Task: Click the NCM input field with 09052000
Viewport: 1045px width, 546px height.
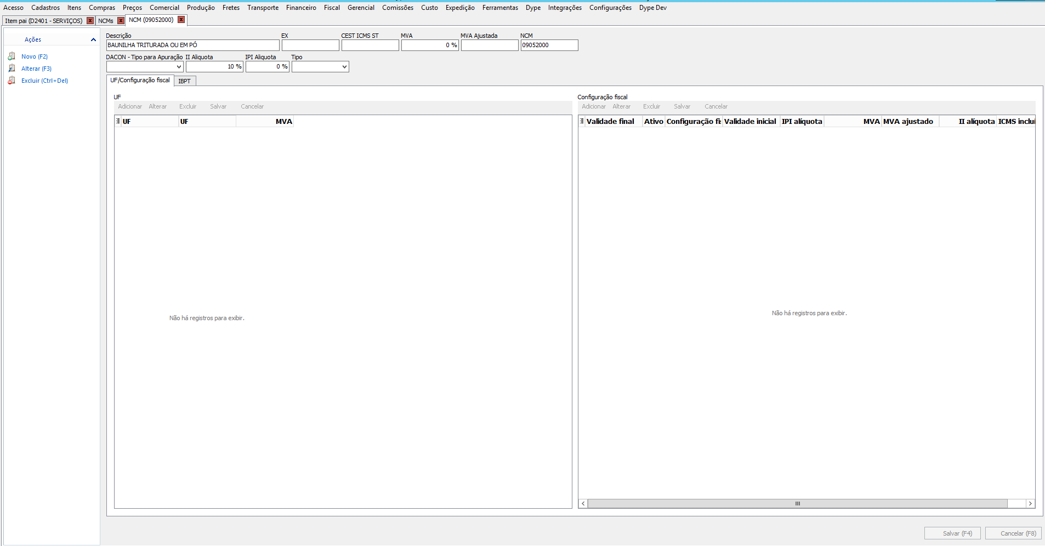Action: click(x=549, y=46)
